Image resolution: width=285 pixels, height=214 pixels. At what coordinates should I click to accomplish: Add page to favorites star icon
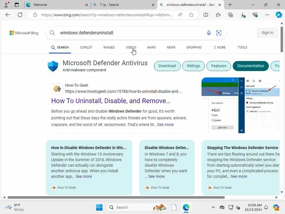pyautogui.click(x=191, y=15)
